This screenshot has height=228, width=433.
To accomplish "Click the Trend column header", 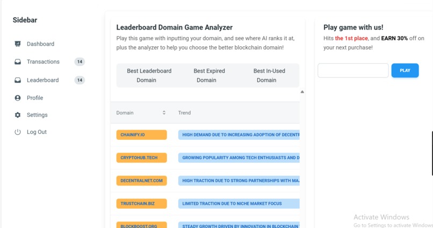I will pos(184,113).
